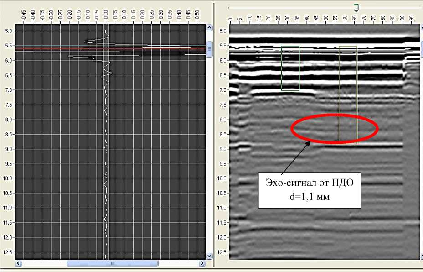Image resolution: width=423 pixels, height=272 pixels.
Task: Click the 11.5 label on B-scan depth axis
Action: click(222, 223)
